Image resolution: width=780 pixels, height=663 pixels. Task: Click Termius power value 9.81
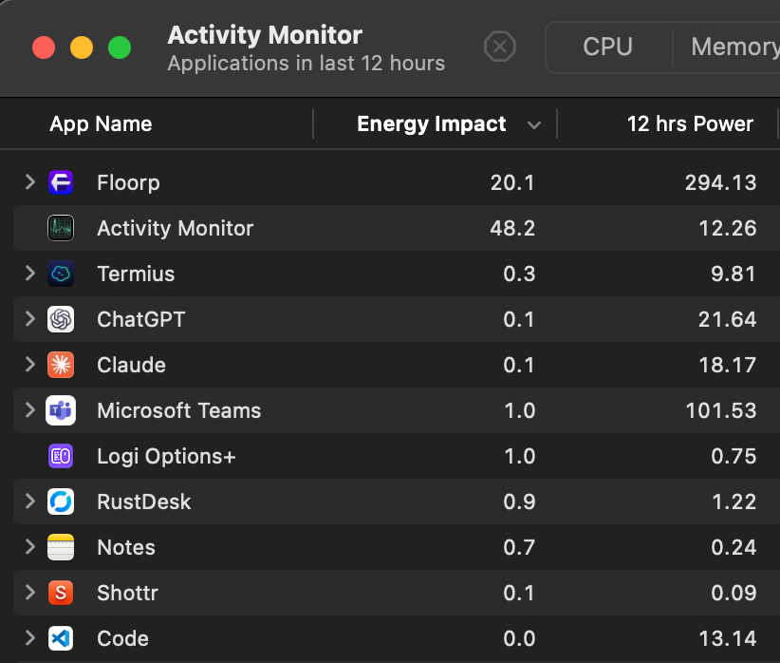pos(734,274)
